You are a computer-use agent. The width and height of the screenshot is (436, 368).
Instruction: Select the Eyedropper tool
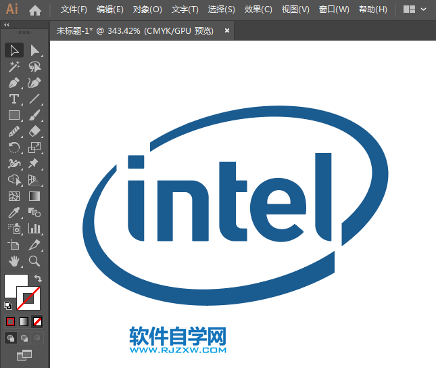pyautogui.click(x=14, y=212)
